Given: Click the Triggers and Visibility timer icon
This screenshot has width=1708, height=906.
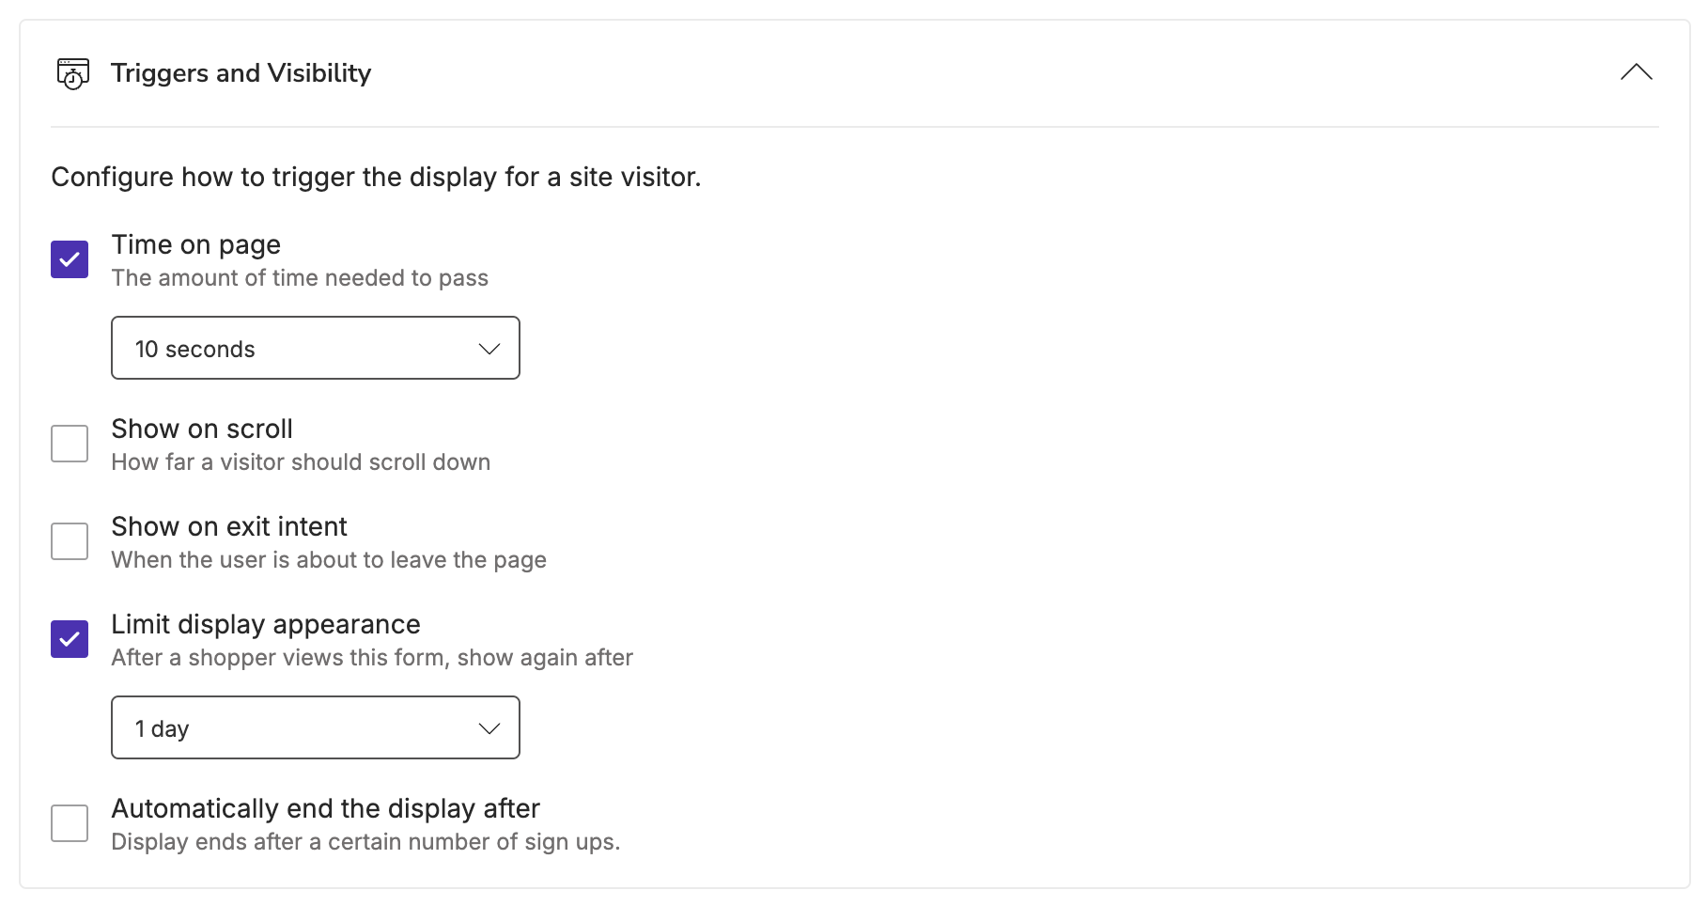Looking at the screenshot, I should [73, 73].
